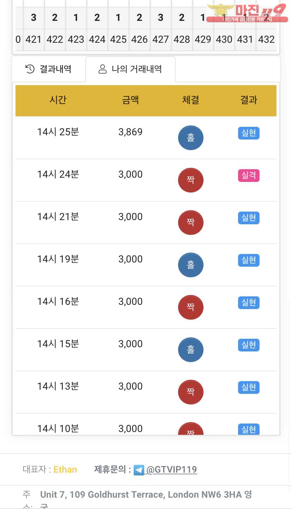Click the 체결 column header
Image resolution: width=292 pixels, height=509 pixels.
(190, 100)
